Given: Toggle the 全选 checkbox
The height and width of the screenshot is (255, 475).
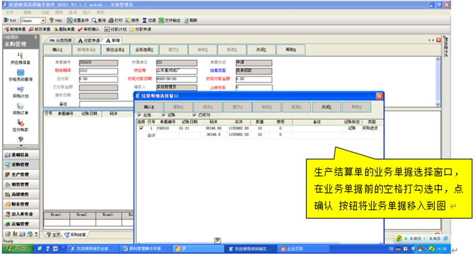Looking at the screenshot, I should 139,115.
